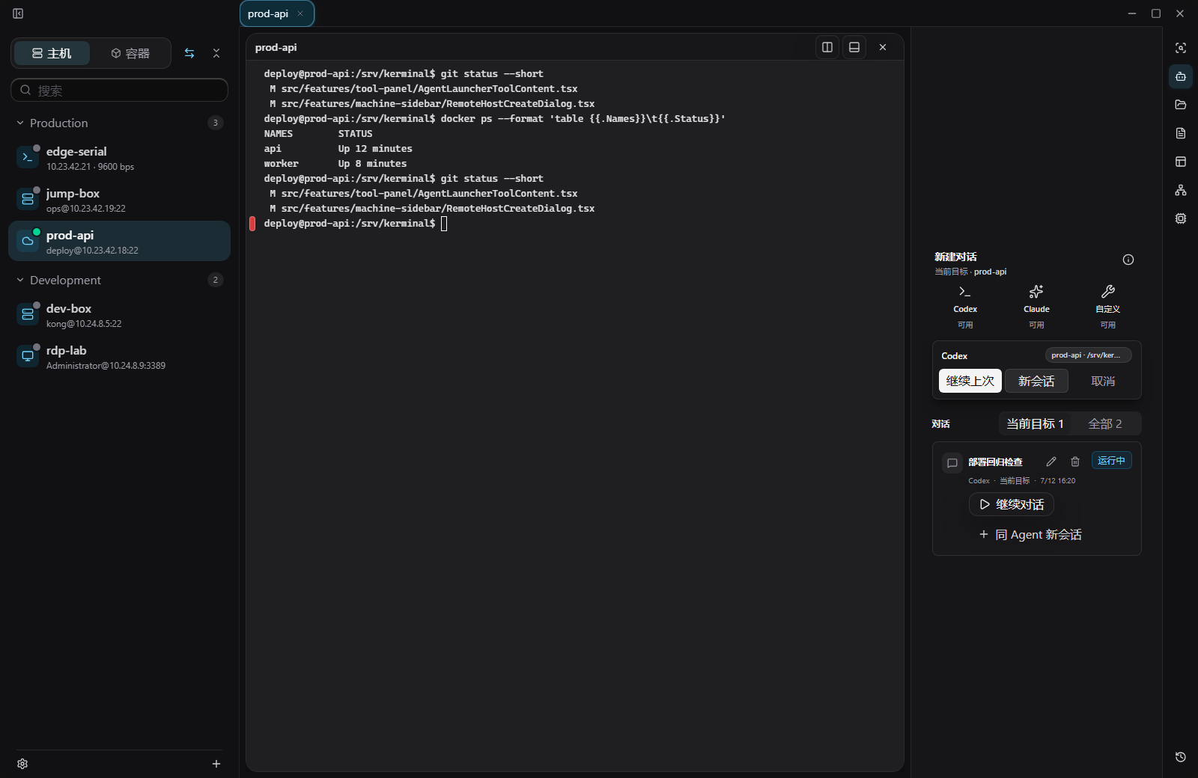Focus the 搜索 search field
The width and height of the screenshot is (1198, 778).
[x=119, y=90]
